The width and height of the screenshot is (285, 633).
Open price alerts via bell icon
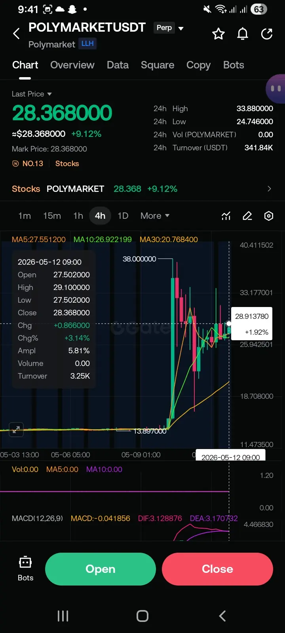pyautogui.click(x=243, y=34)
